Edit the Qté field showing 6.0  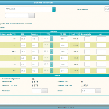23,58
